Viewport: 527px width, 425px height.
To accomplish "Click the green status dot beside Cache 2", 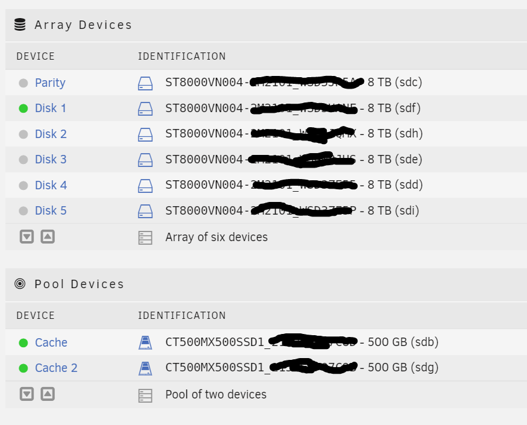I will (23, 368).
